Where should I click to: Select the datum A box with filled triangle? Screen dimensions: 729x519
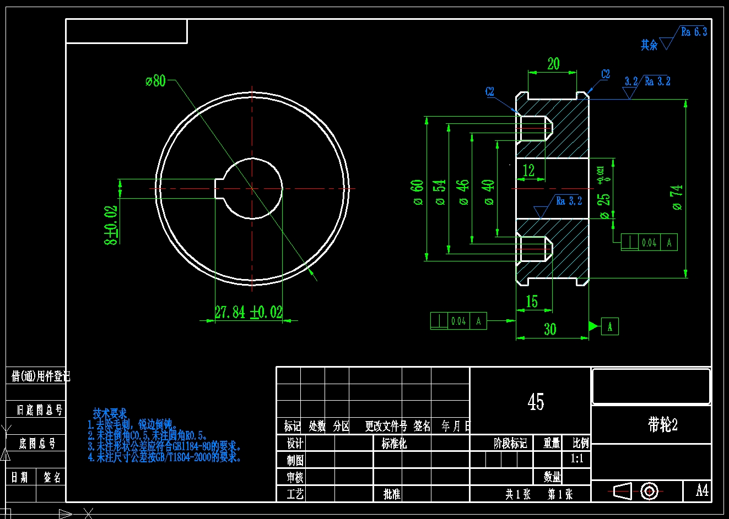(x=604, y=326)
